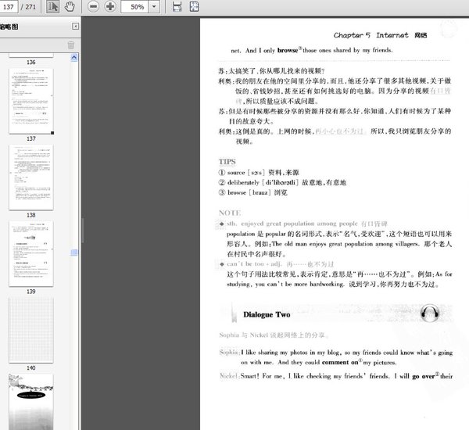Open page 138 thumbnail
469x430 pixels.
(31, 177)
